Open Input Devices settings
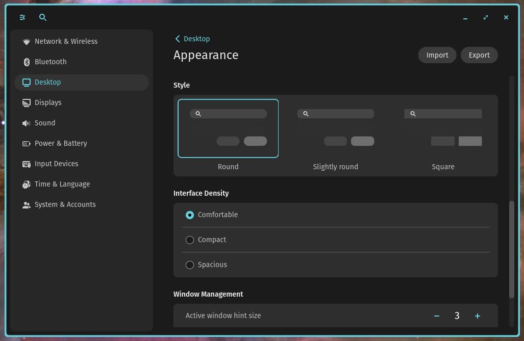 point(56,164)
